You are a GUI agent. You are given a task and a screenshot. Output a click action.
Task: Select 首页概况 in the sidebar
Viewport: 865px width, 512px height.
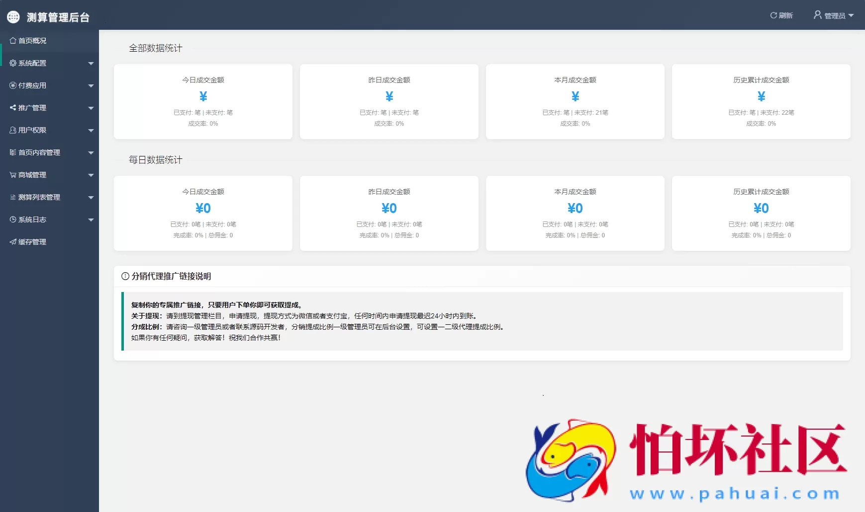(32, 41)
